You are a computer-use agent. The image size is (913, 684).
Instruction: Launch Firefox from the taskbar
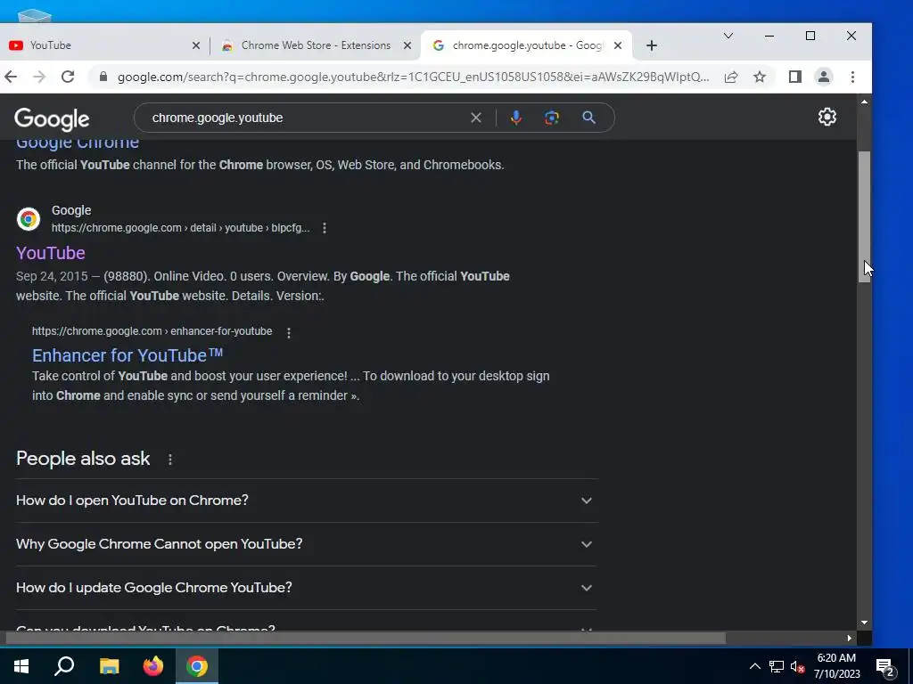tap(153, 666)
